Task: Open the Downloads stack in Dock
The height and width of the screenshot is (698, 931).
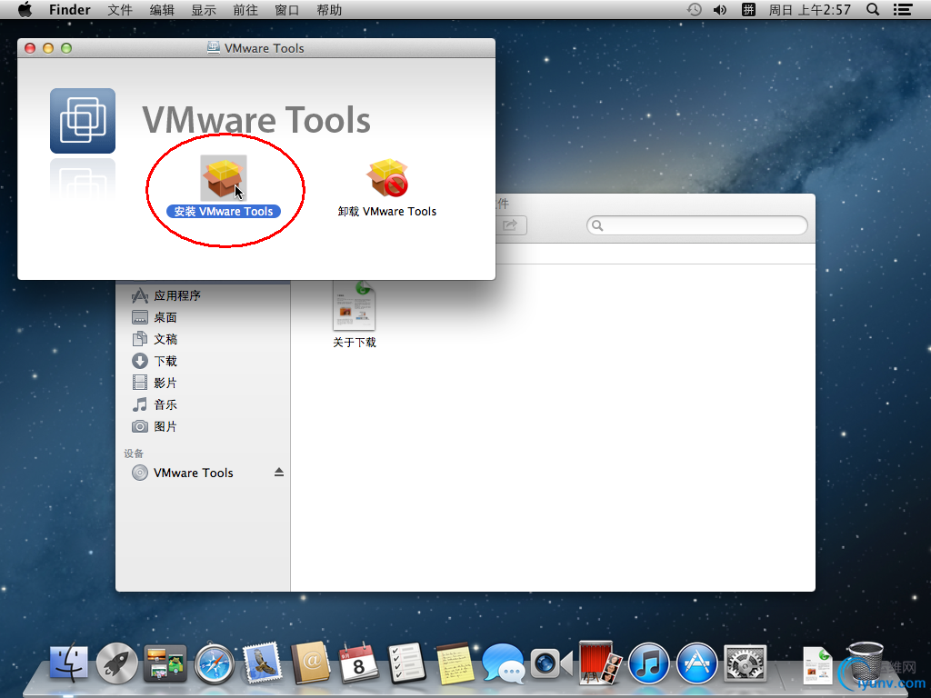Action: pyautogui.click(x=818, y=664)
